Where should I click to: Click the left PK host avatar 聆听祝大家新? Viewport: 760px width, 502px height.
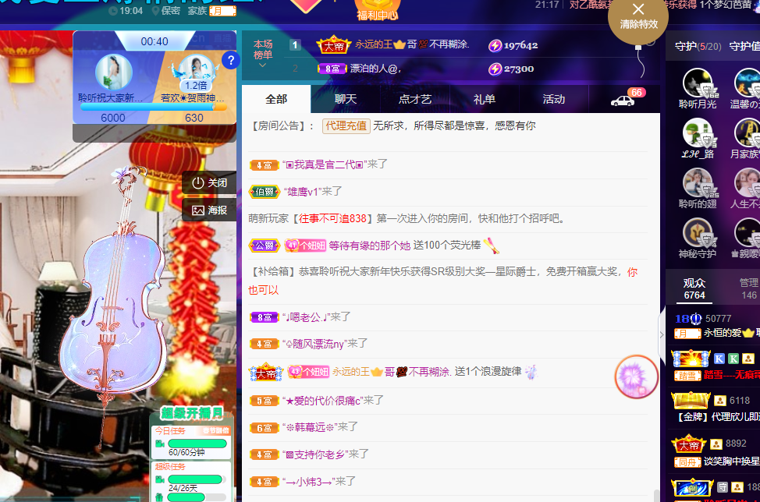pyautogui.click(x=113, y=72)
